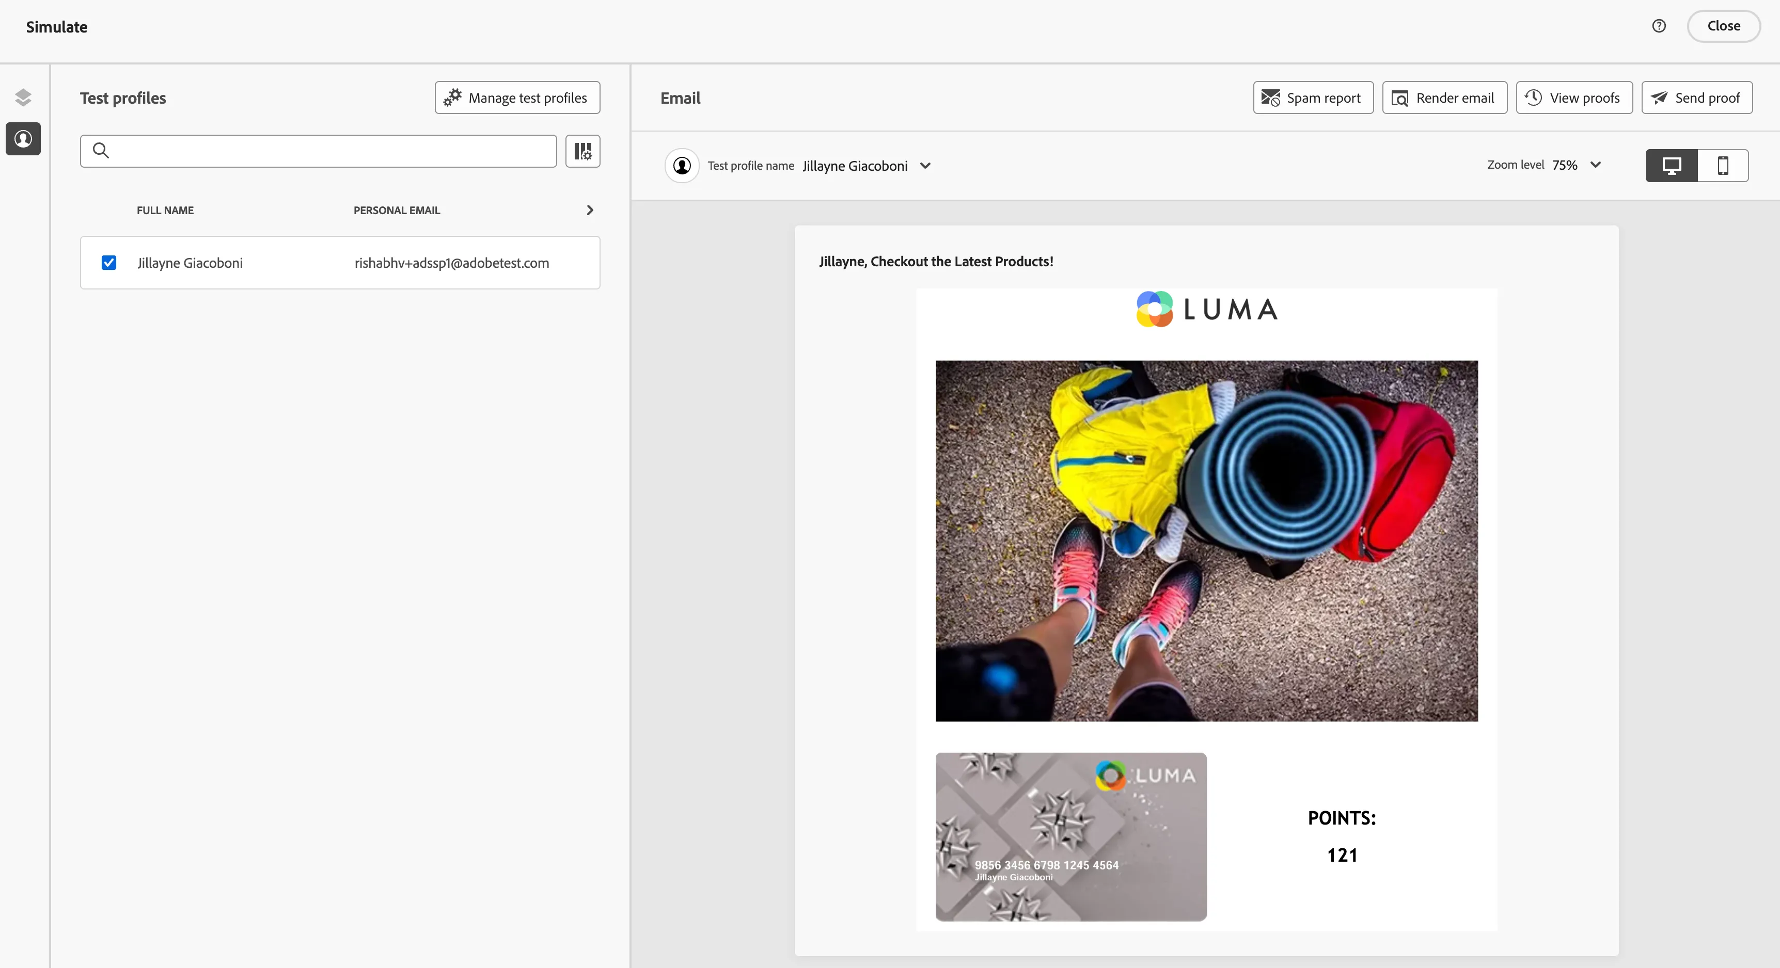The width and height of the screenshot is (1780, 968).
Task: Close the Simulate screen
Action: (1723, 26)
